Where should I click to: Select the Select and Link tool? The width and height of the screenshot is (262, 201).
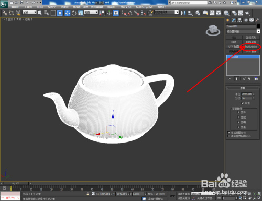tap(5, 13)
